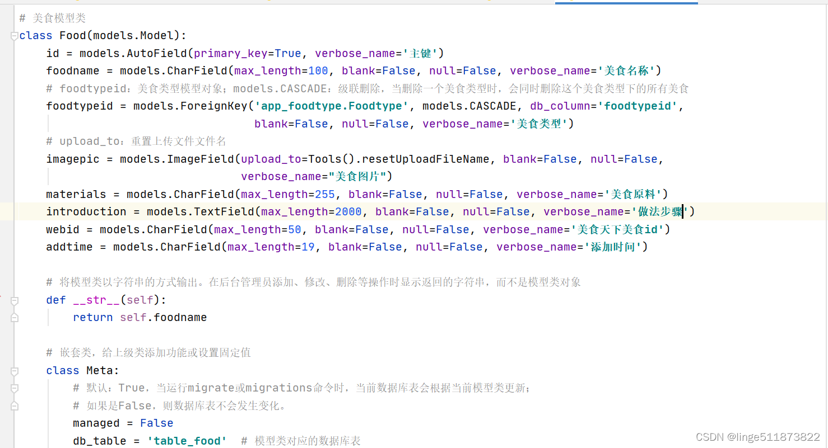Click the '美食天下美食id' string

(617, 230)
